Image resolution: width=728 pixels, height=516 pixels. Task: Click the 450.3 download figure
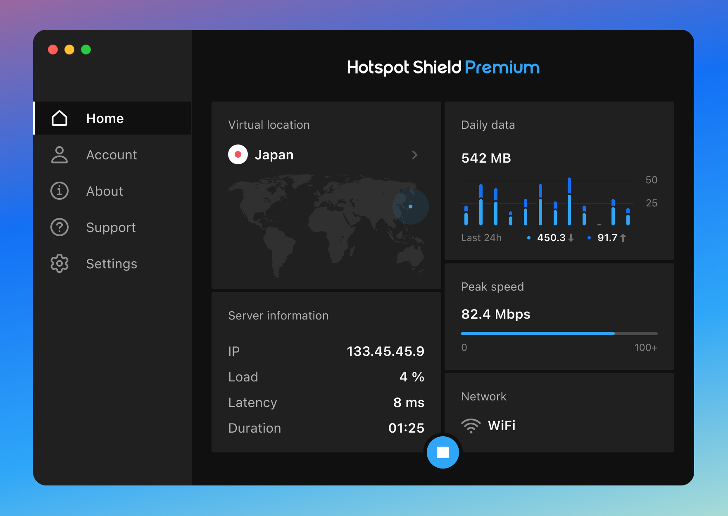[551, 238]
